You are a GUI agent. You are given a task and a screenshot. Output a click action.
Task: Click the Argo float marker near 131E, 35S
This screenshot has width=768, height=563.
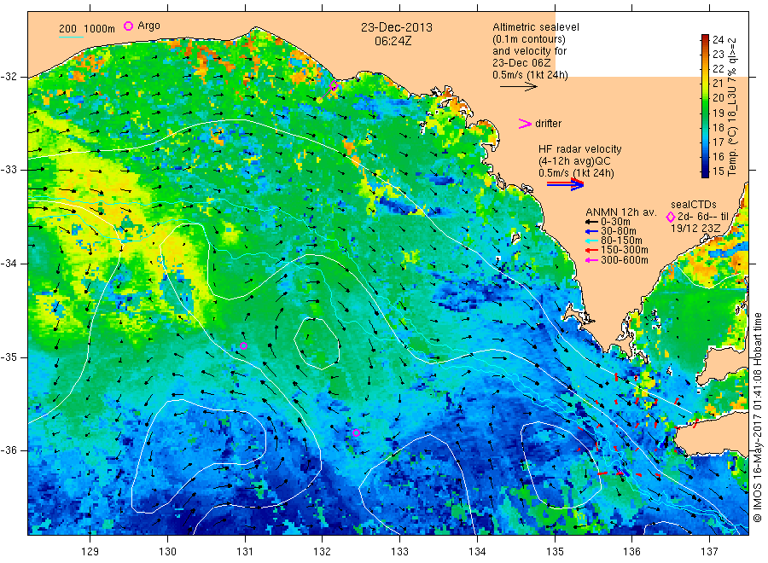pyautogui.click(x=243, y=345)
